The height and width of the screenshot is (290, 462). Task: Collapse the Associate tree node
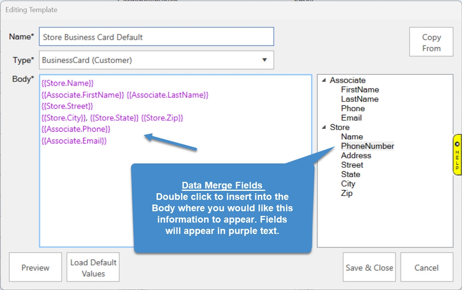click(324, 80)
